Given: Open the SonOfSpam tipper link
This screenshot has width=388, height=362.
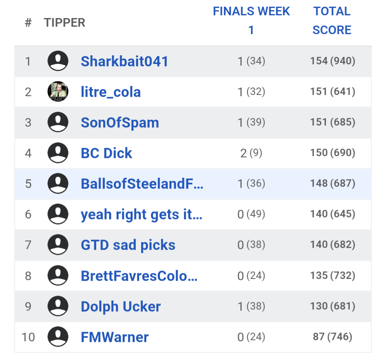Looking at the screenshot, I should [120, 122].
